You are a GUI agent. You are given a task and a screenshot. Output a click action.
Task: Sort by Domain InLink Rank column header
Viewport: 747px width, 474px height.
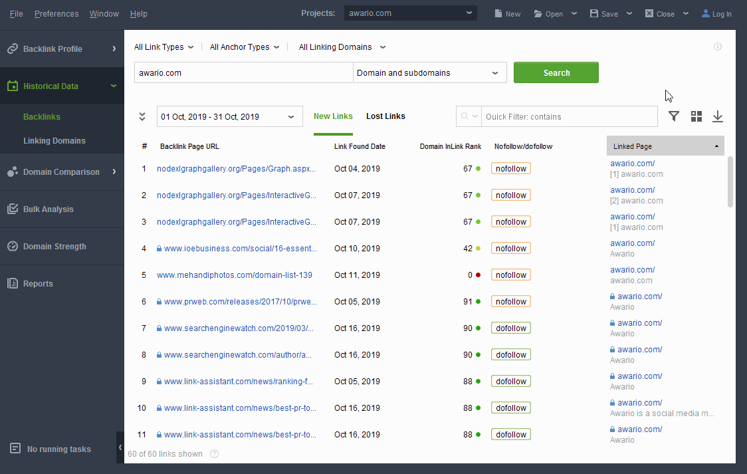(x=450, y=146)
